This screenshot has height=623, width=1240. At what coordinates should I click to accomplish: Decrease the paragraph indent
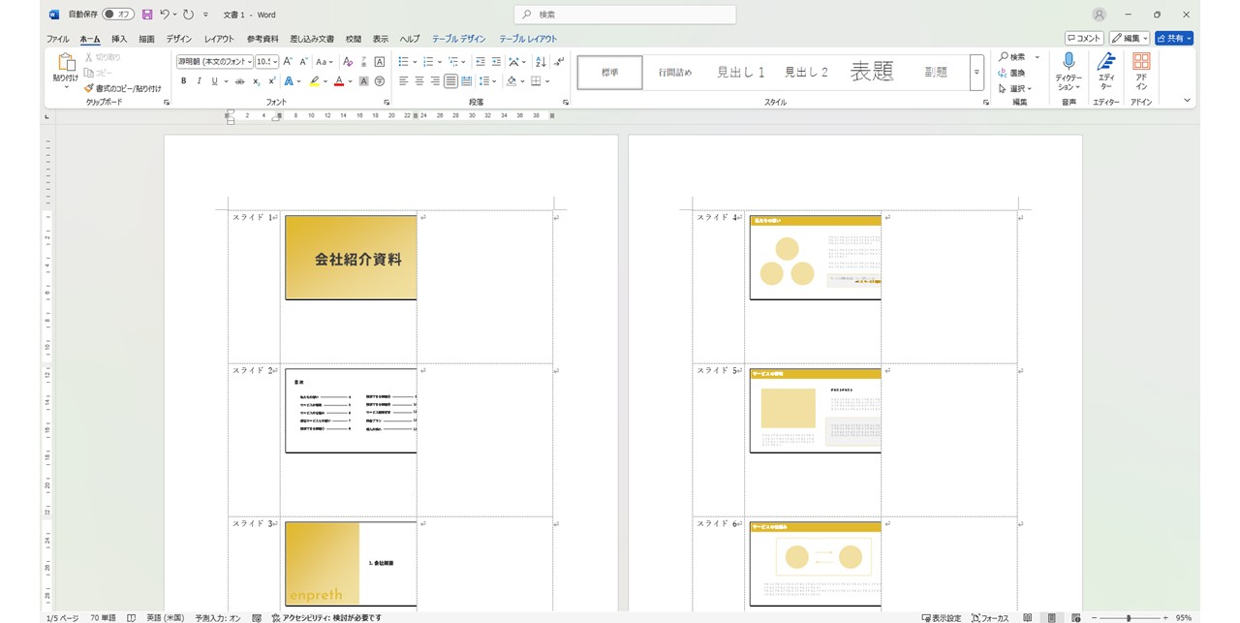(x=480, y=61)
